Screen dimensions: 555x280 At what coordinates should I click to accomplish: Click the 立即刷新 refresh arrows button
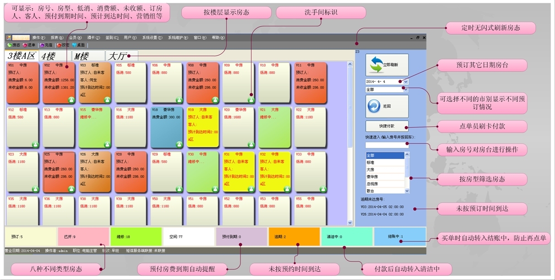(x=387, y=65)
